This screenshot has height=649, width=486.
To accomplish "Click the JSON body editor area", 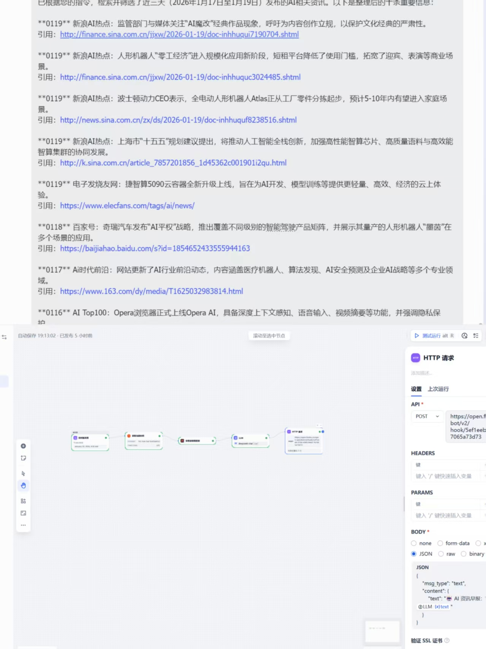I will tap(450, 595).
